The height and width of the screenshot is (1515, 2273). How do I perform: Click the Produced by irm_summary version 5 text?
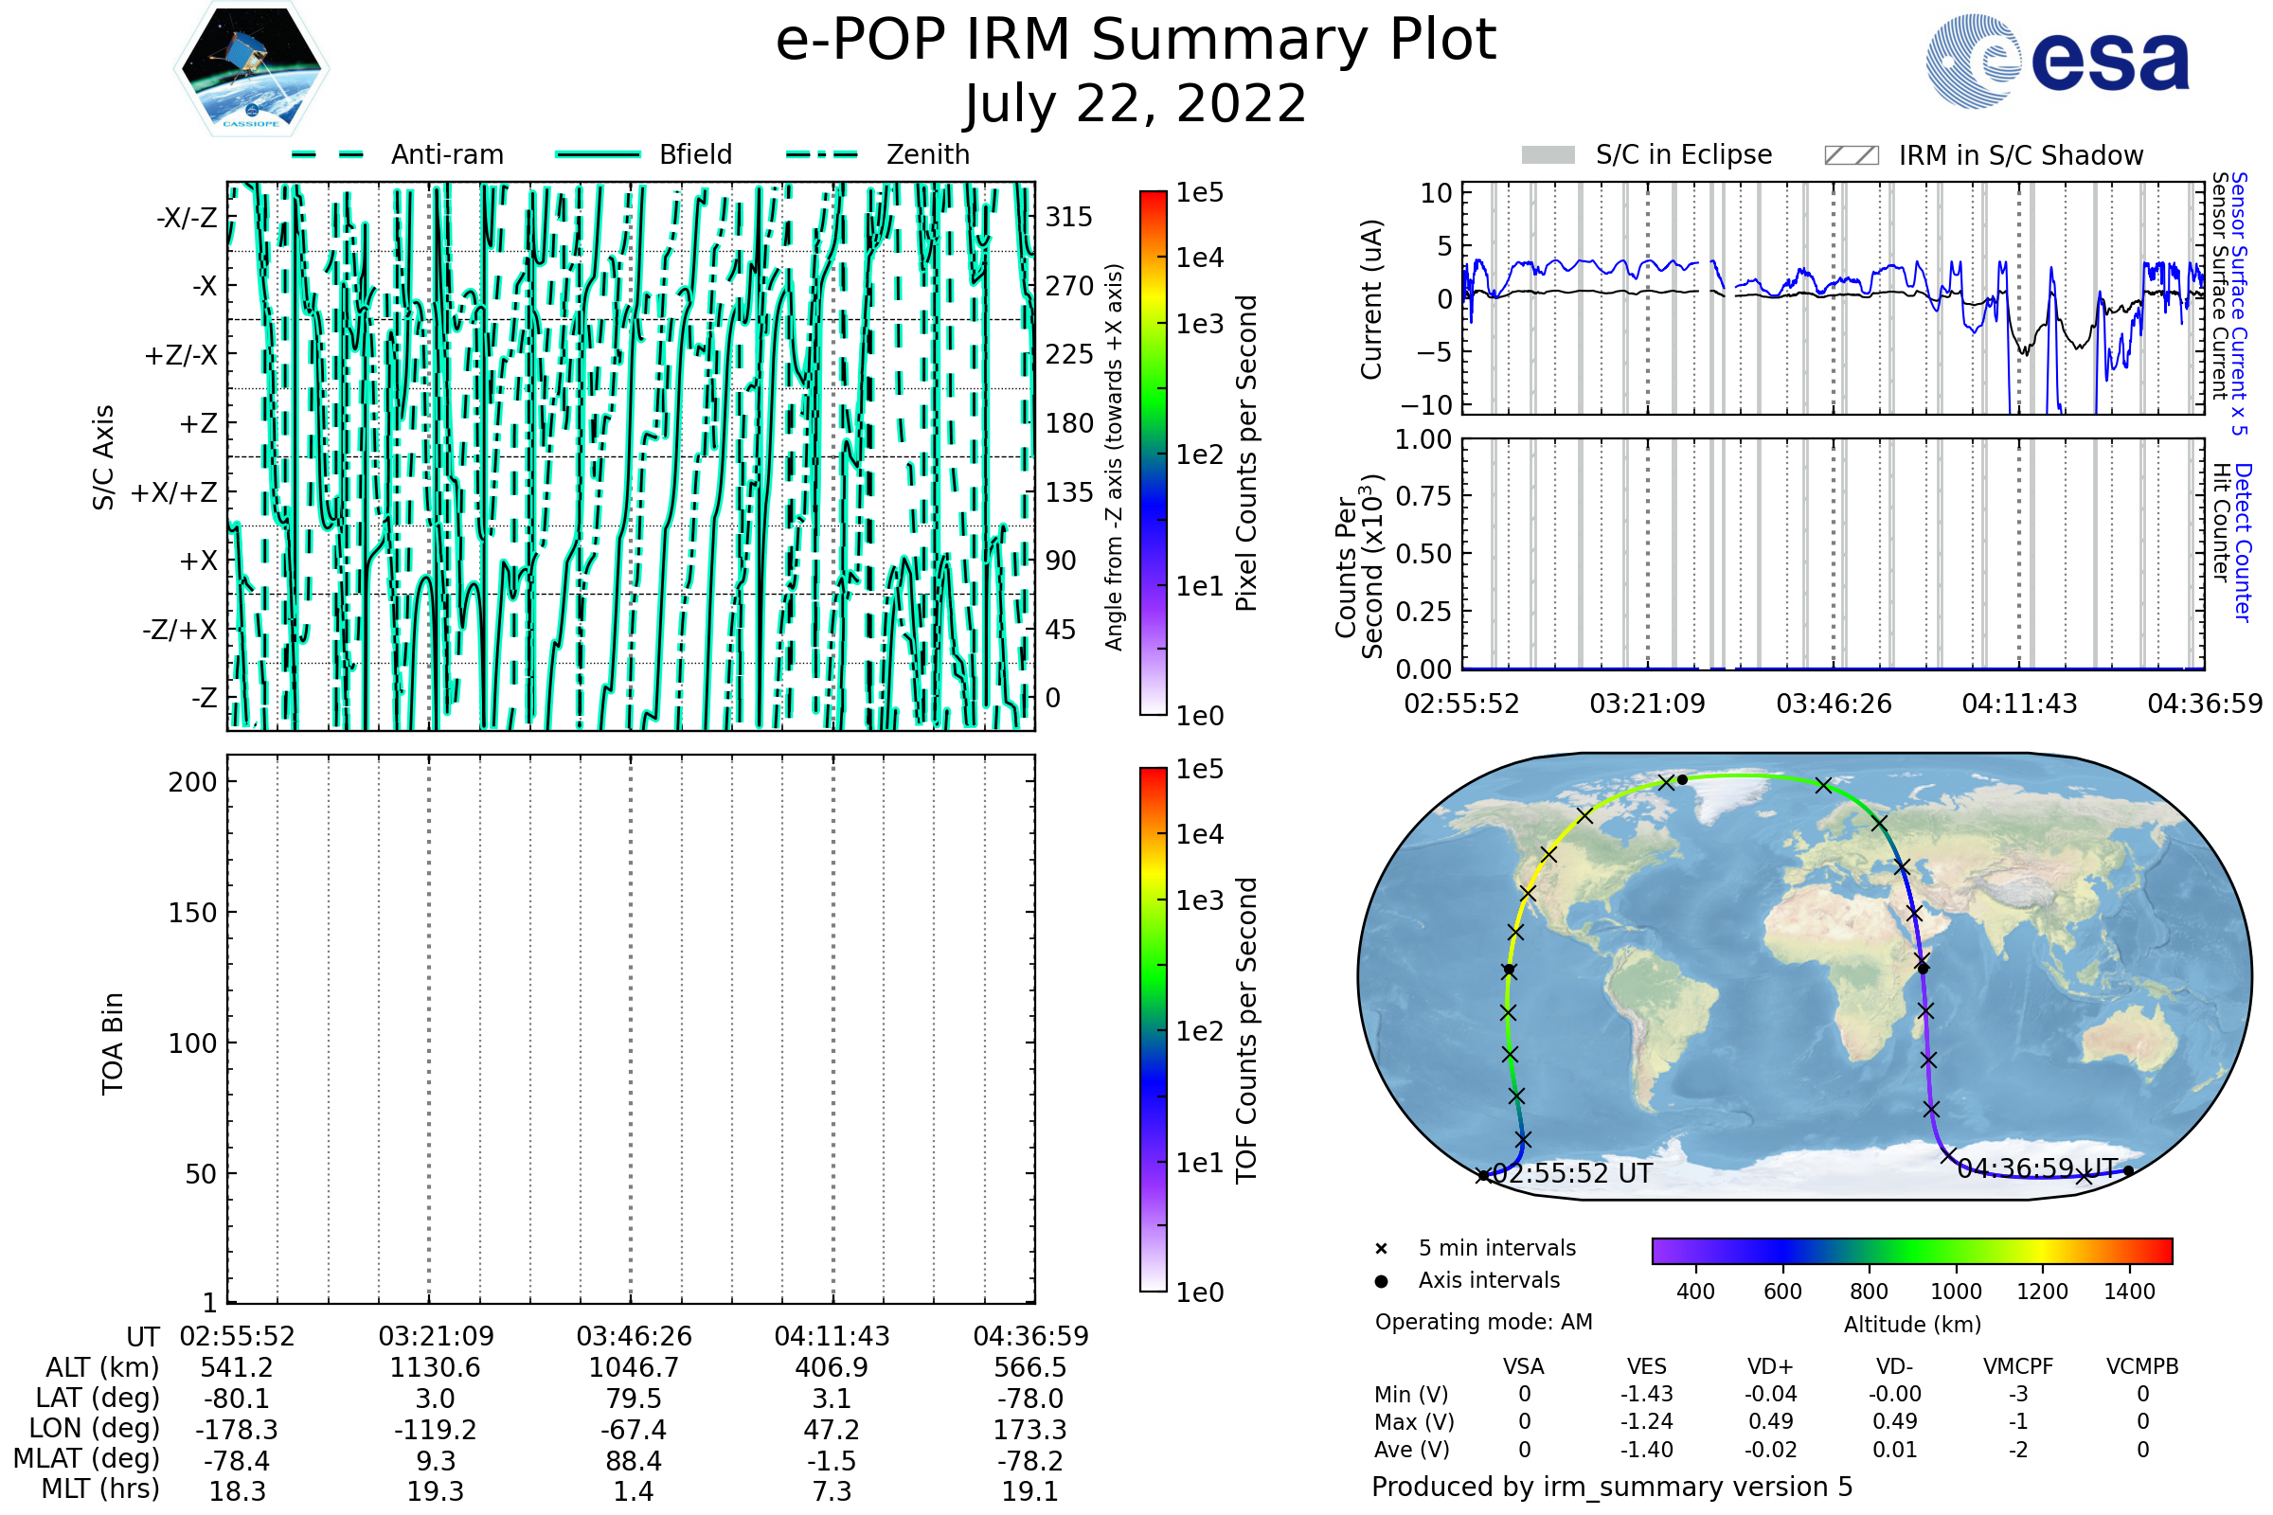coord(1612,1487)
